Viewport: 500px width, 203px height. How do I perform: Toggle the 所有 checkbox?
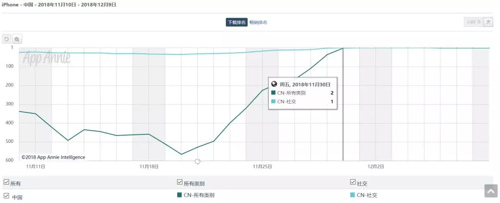[6, 183]
